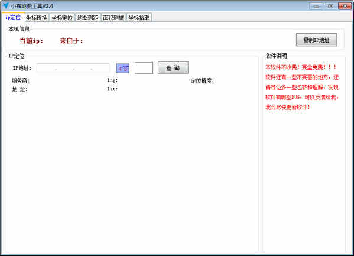Click the blue arrow app icon in title bar

[x=5, y=5]
